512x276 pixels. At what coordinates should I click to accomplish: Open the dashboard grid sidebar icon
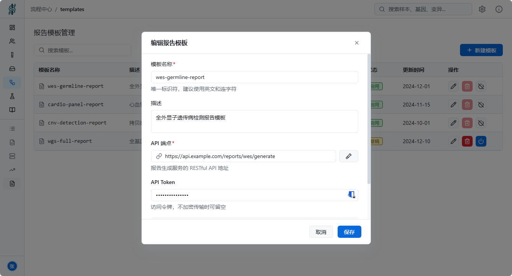[x=12, y=27]
